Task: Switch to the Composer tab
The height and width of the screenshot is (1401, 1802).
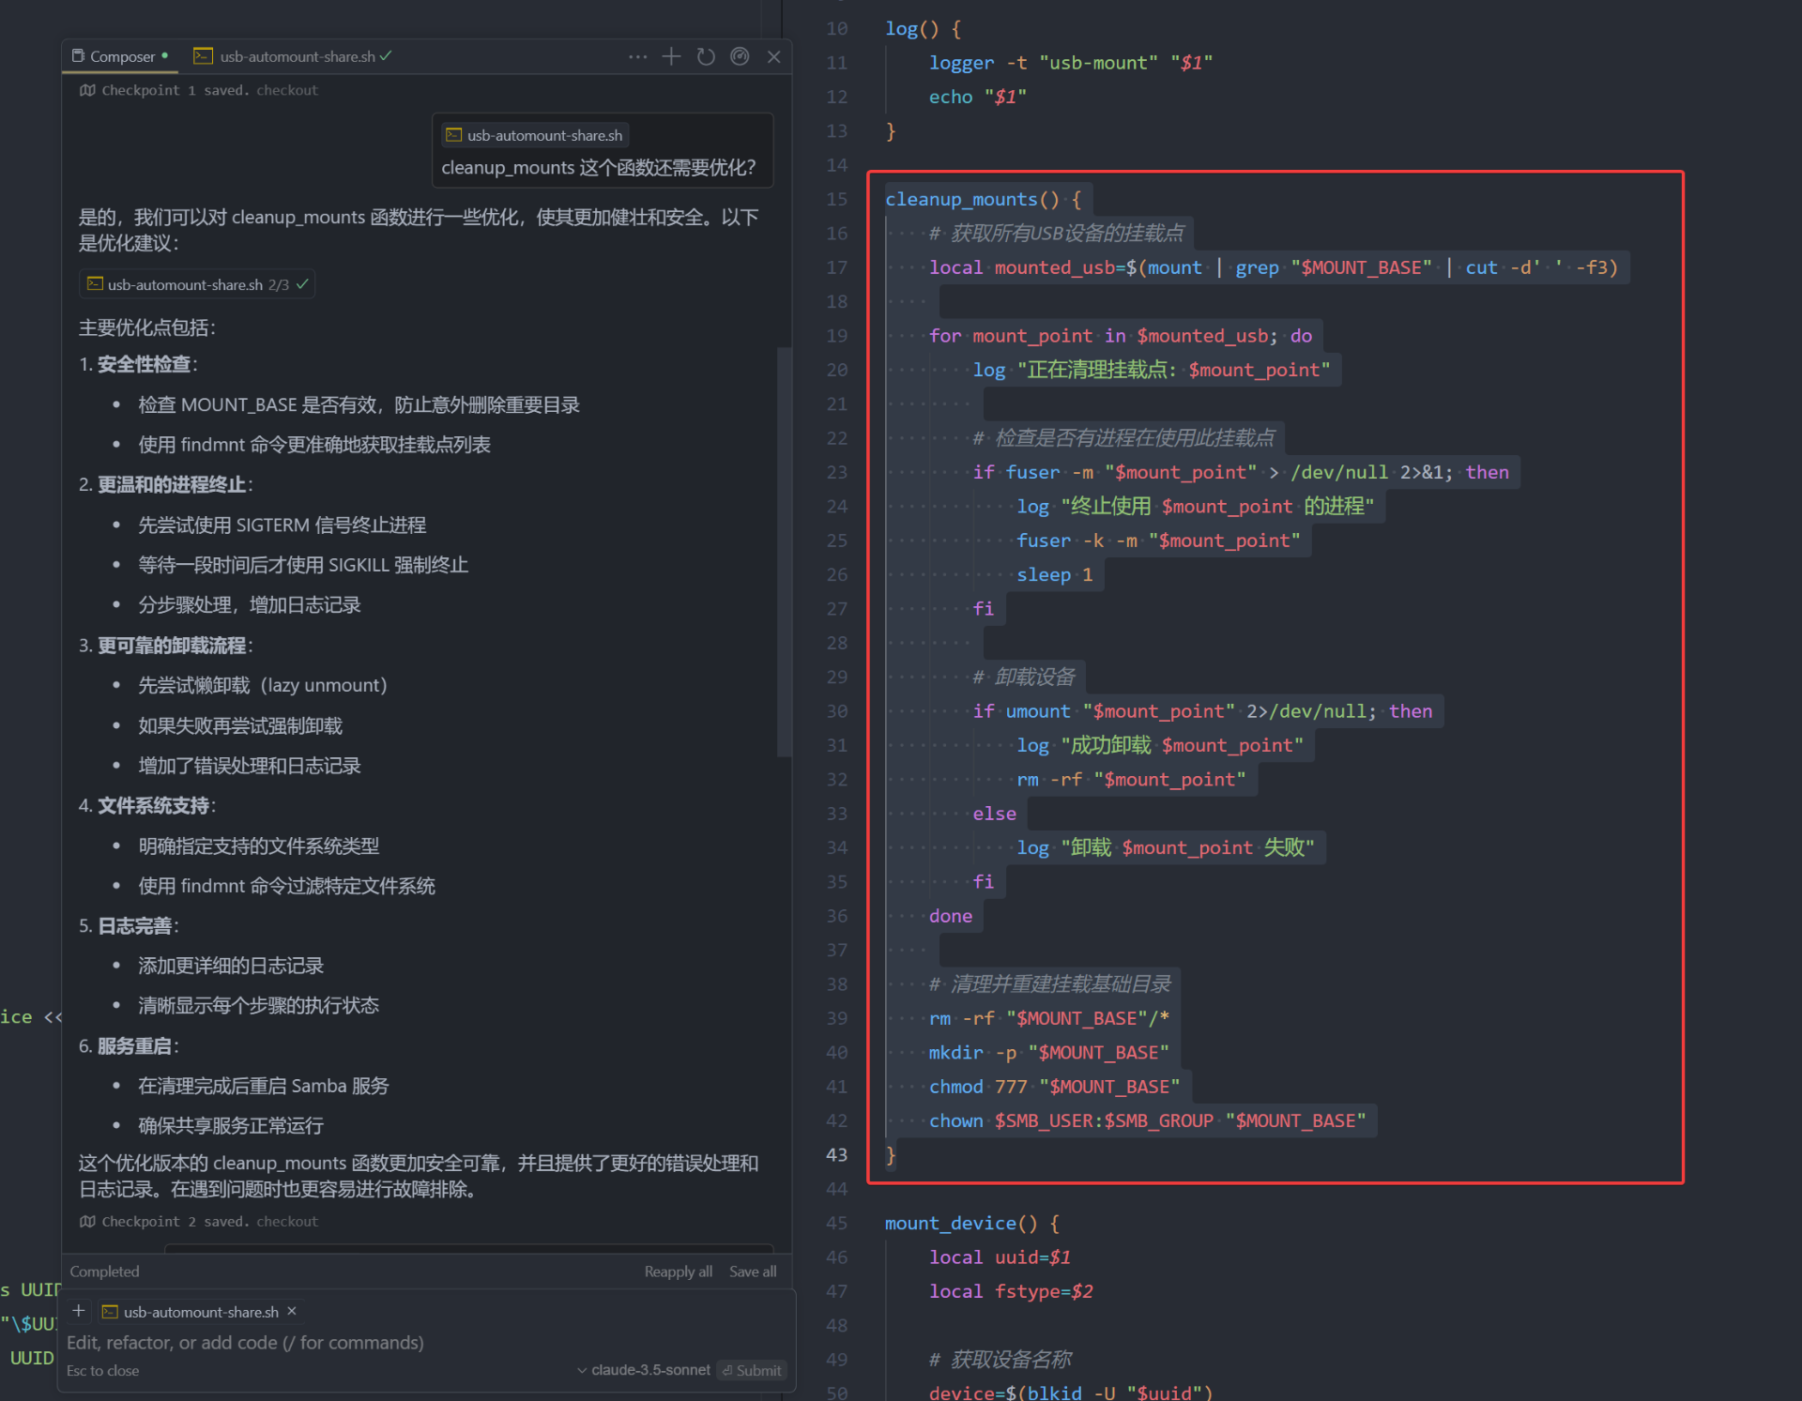Action: (x=121, y=56)
